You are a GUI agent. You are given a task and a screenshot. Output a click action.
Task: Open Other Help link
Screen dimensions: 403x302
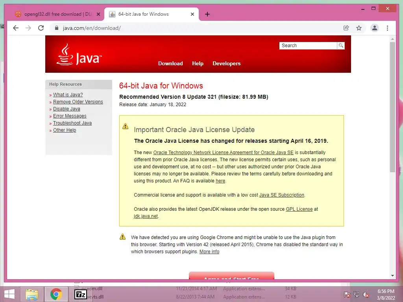click(x=65, y=130)
